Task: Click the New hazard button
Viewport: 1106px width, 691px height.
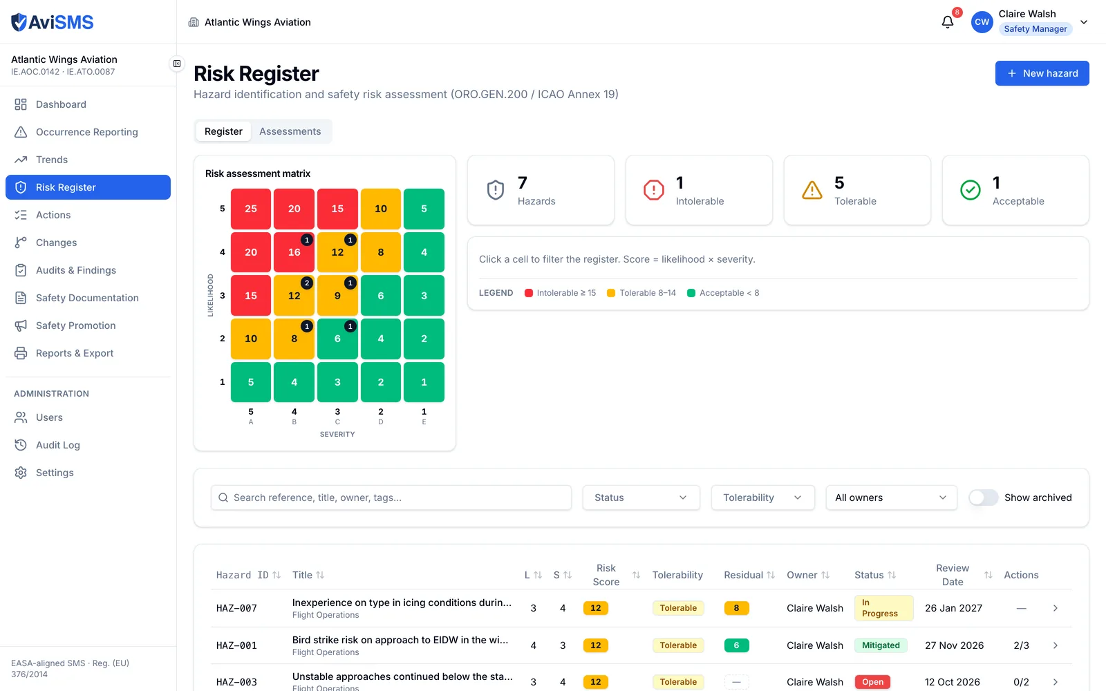Action: [x=1042, y=73]
